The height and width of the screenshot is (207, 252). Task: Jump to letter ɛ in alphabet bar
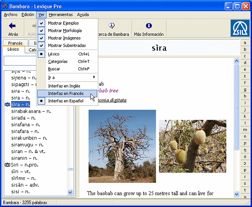[x=245, y=76]
